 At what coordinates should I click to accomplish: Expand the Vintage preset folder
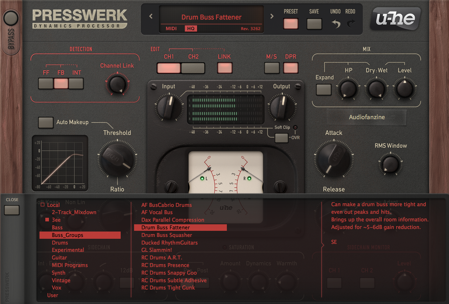(x=61, y=280)
